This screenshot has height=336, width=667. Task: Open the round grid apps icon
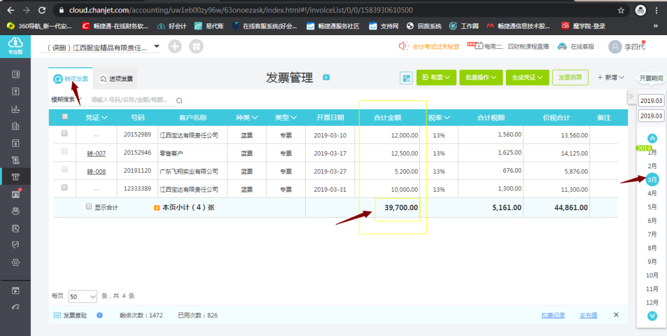click(x=196, y=46)
